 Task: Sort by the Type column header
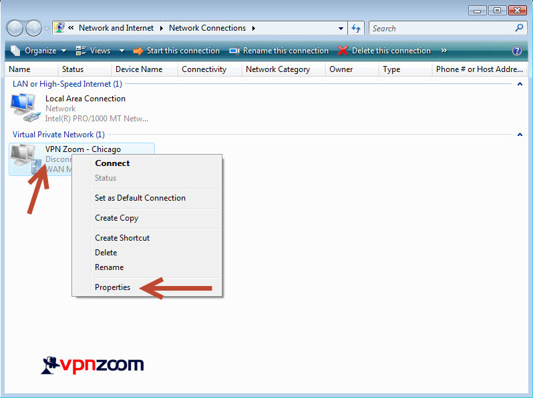(405, 69)
